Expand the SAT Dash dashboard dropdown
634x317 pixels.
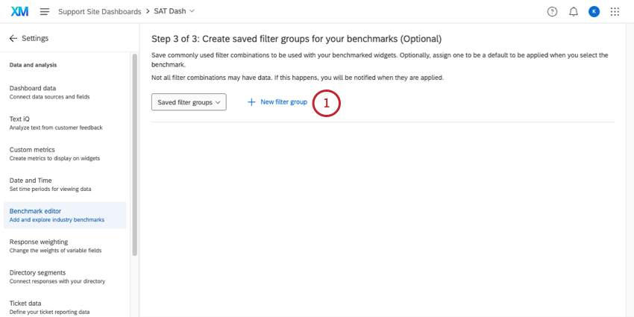click(175, 11)
